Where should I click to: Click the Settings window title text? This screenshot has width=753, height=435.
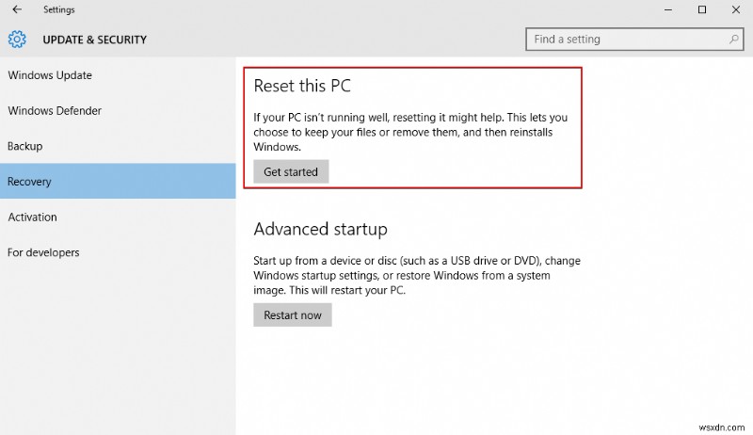[59, 9]
